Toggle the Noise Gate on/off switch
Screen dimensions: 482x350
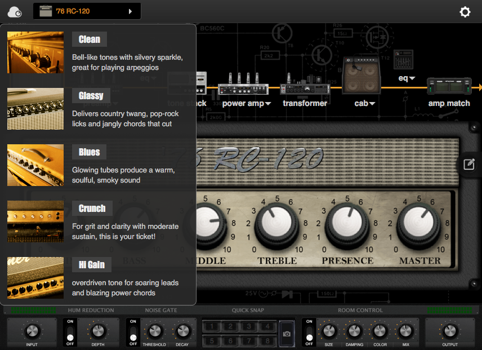point(133,332)
